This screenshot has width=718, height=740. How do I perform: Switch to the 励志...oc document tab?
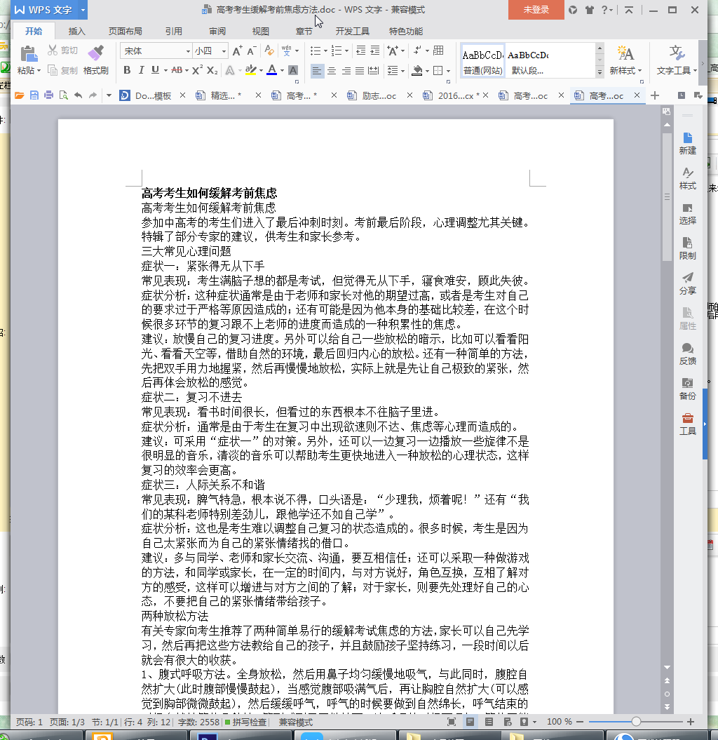tap(379, 96)
